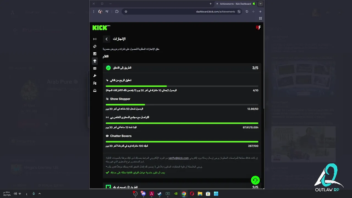Click the 12.86/50 viewers value
352x198 pixels.
tap(253, 109)
